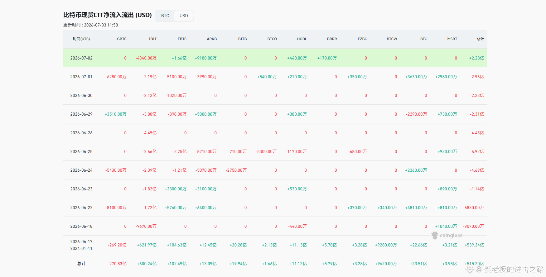Screen dimensions: 546x277
Task: Click the BTCO value -5300.00万
Action: click(266, 151)
